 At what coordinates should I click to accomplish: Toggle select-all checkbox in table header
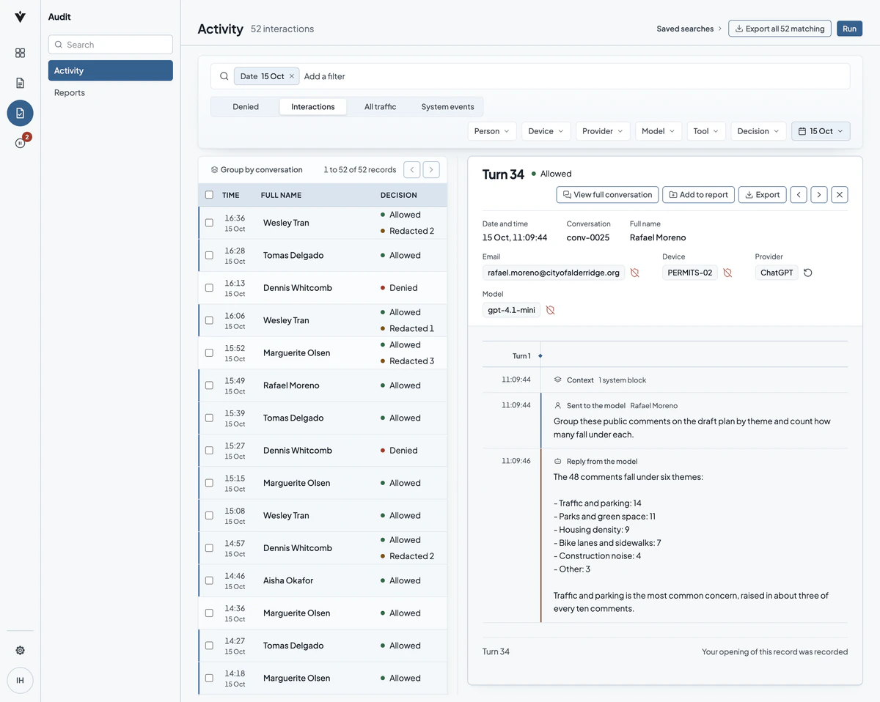(209, 195)
